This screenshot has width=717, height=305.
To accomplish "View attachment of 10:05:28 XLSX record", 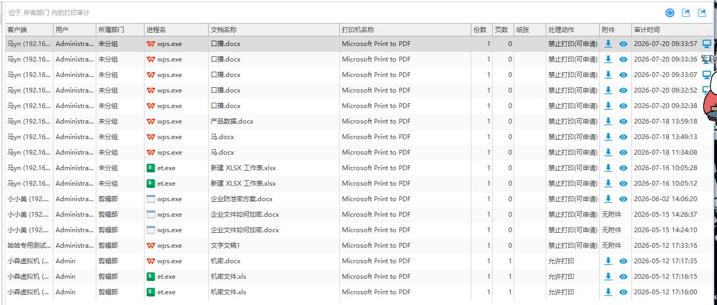I will pos(623,168).
